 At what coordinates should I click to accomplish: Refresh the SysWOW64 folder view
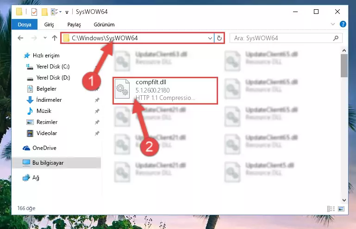pyautogui.click(x=219, y=38)
